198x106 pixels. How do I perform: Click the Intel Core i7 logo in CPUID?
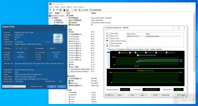point(58,38)
